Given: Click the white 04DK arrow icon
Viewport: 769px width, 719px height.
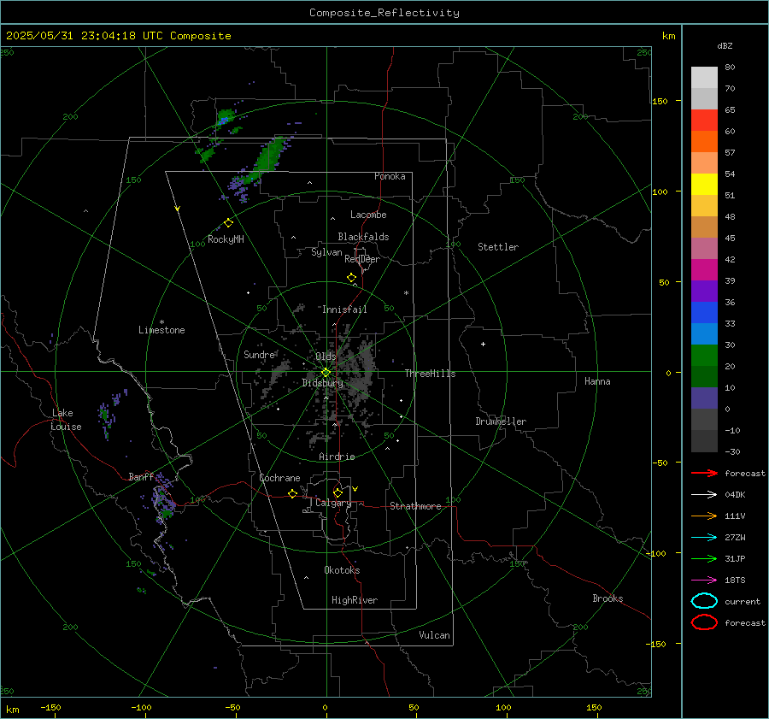Looking at the screenshot, I should click(x=704, y=494).
